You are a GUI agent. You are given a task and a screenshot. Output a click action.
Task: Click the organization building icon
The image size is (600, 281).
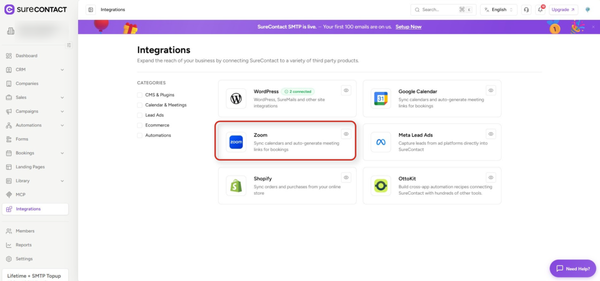(x=10, y=31)
